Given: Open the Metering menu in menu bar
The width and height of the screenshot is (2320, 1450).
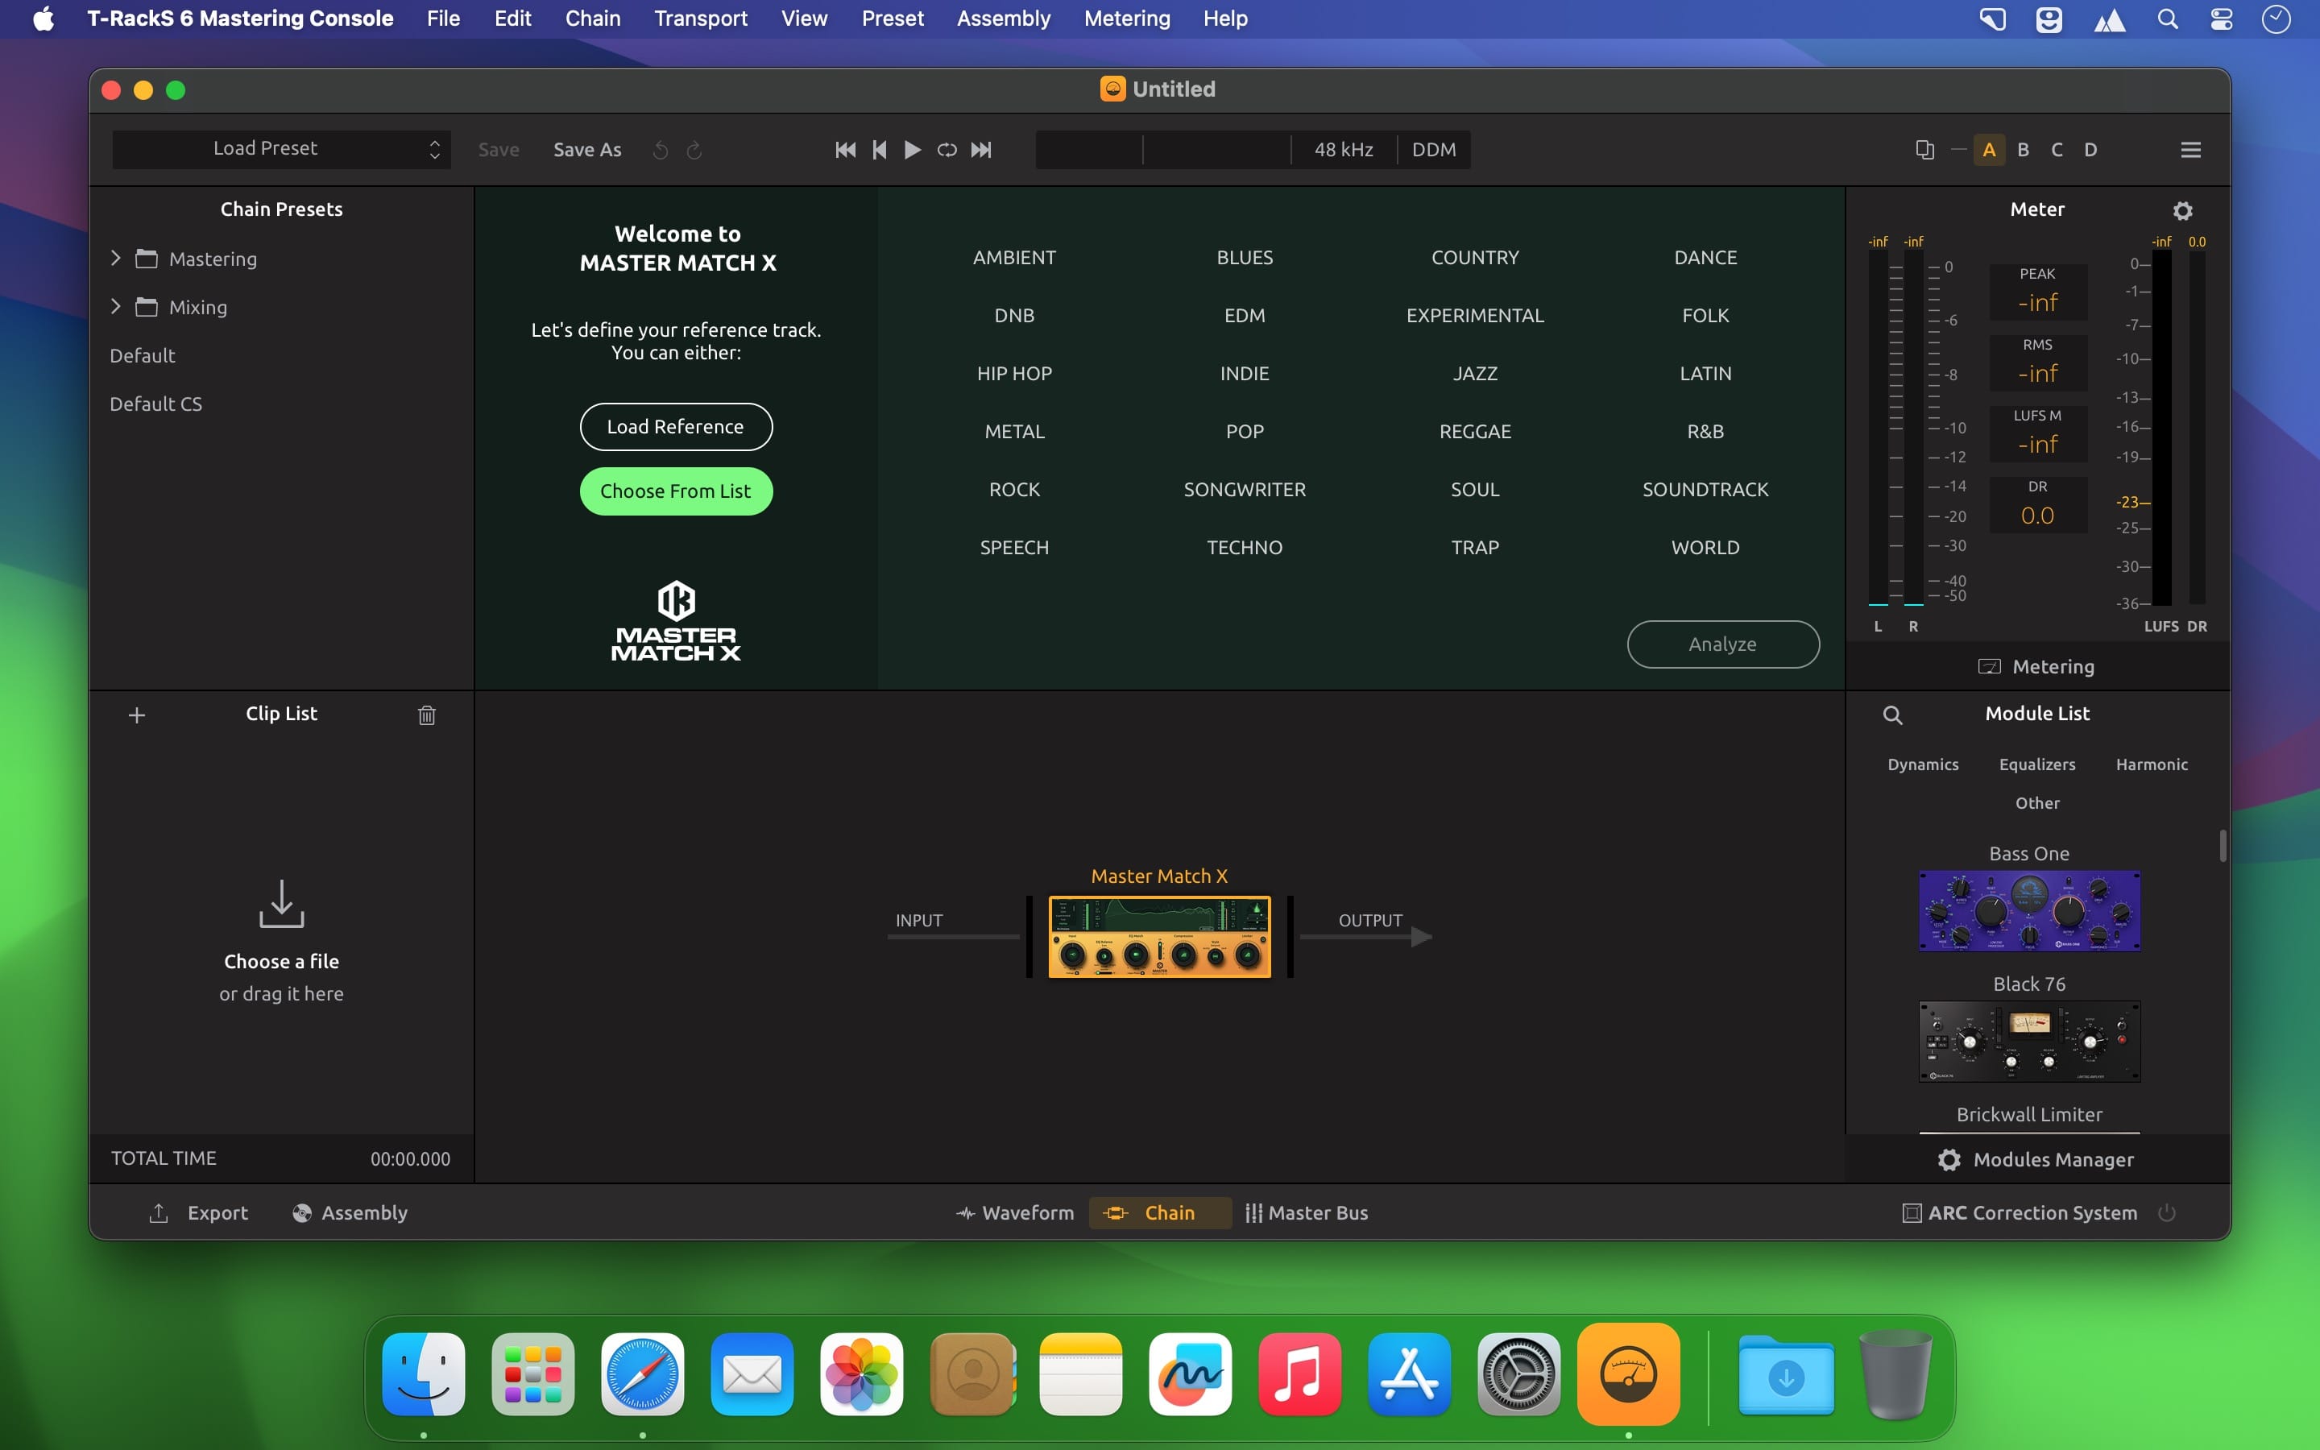Looking at the screenshot, I should [x=1126, y=19].
